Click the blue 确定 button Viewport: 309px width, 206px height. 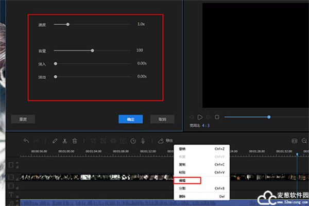click(130, 119)
